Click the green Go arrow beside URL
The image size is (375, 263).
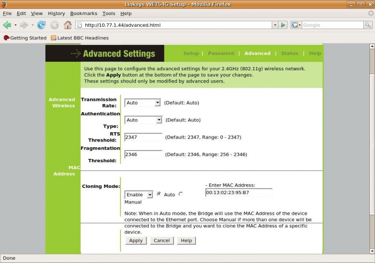coord(284,25)
